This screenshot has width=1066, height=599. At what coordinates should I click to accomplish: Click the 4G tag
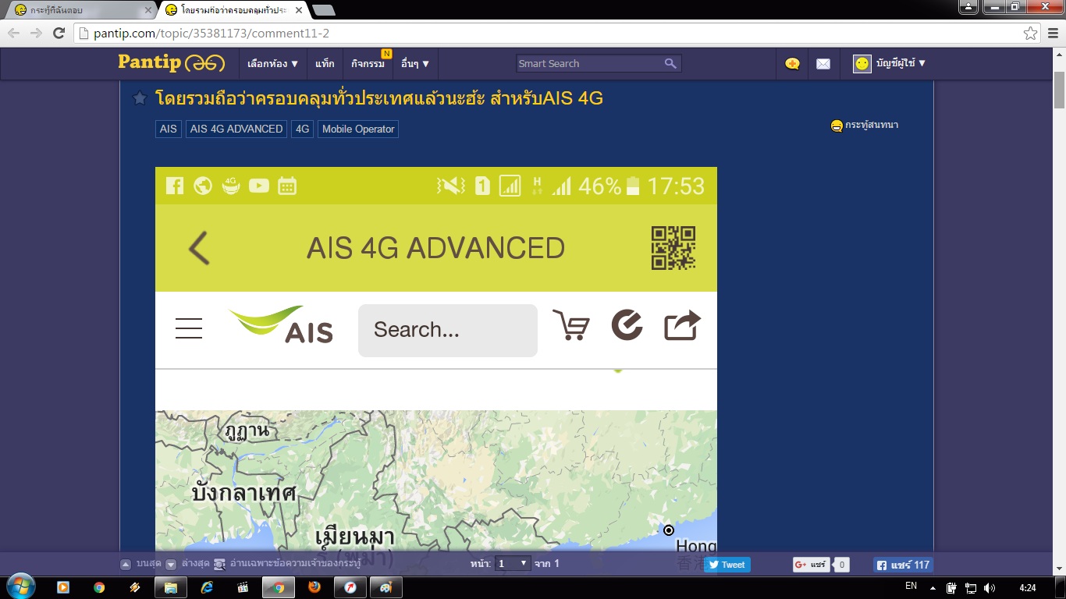[302, 129]
